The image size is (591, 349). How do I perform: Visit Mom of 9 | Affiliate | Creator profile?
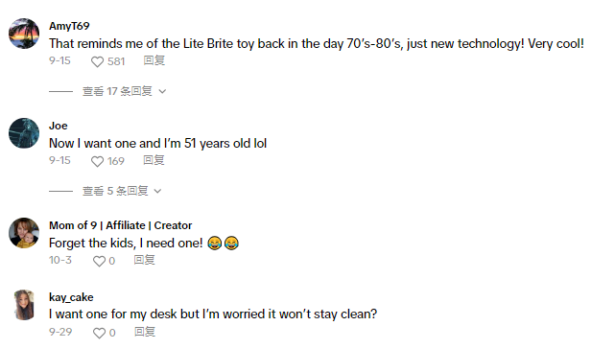tap(121, 225)
